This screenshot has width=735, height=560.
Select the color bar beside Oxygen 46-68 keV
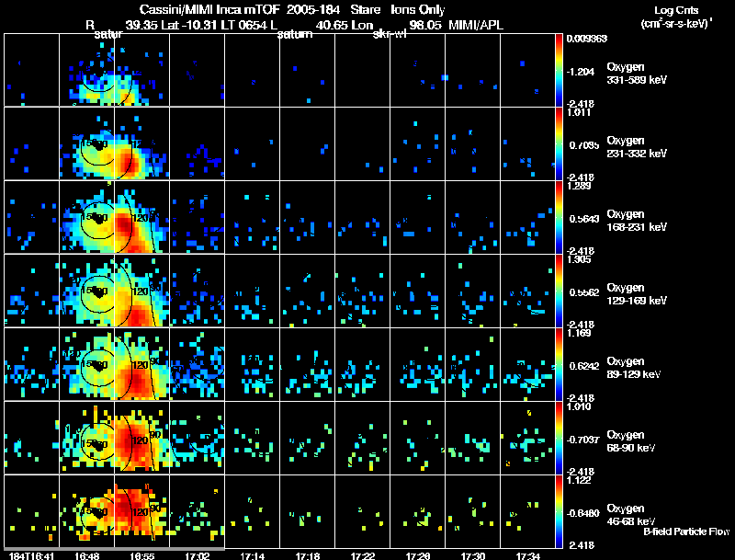tap(559, 511)
